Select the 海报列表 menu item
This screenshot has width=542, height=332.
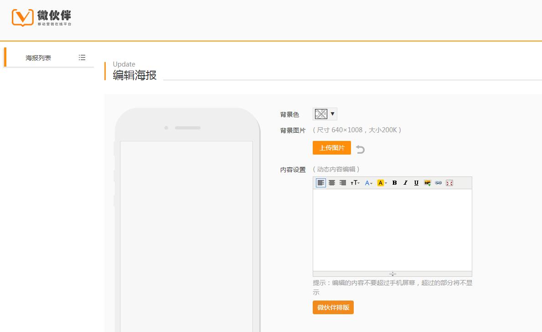click(38, 57)
